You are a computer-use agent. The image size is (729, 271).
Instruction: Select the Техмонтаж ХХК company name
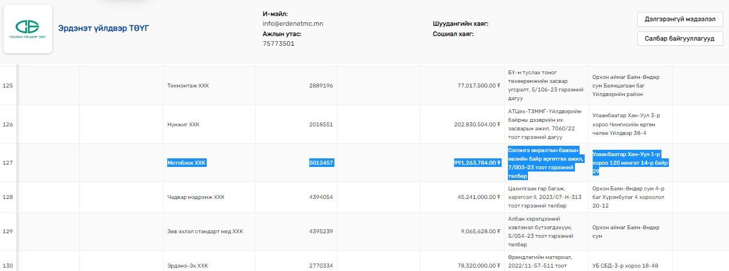[188, 86]
